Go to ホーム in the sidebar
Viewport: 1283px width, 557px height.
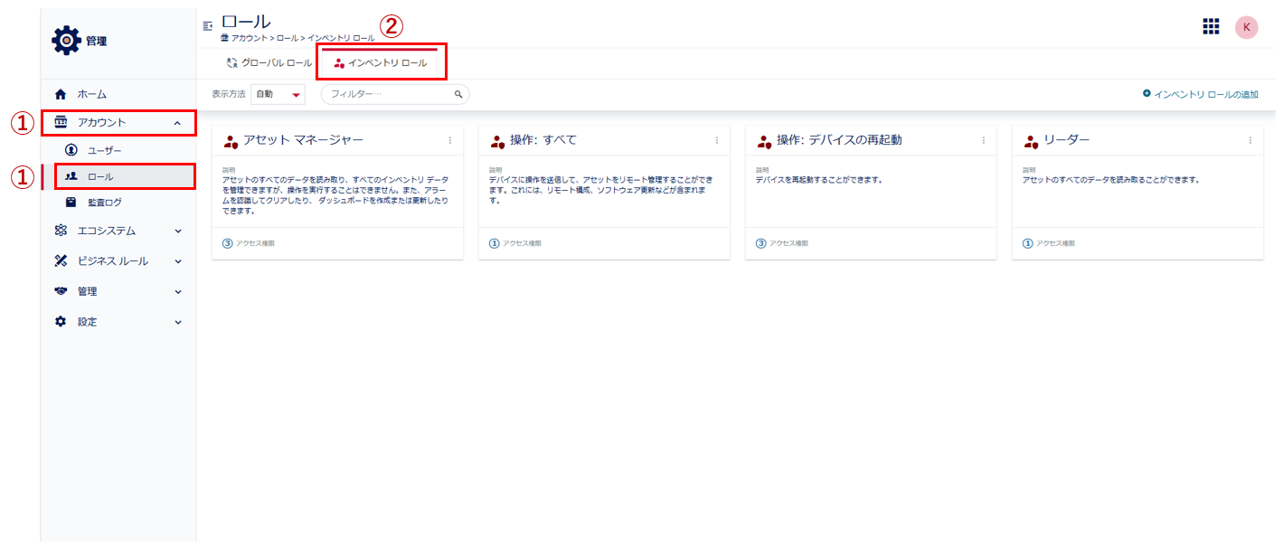pyautogui.click(x=91, y=94)
